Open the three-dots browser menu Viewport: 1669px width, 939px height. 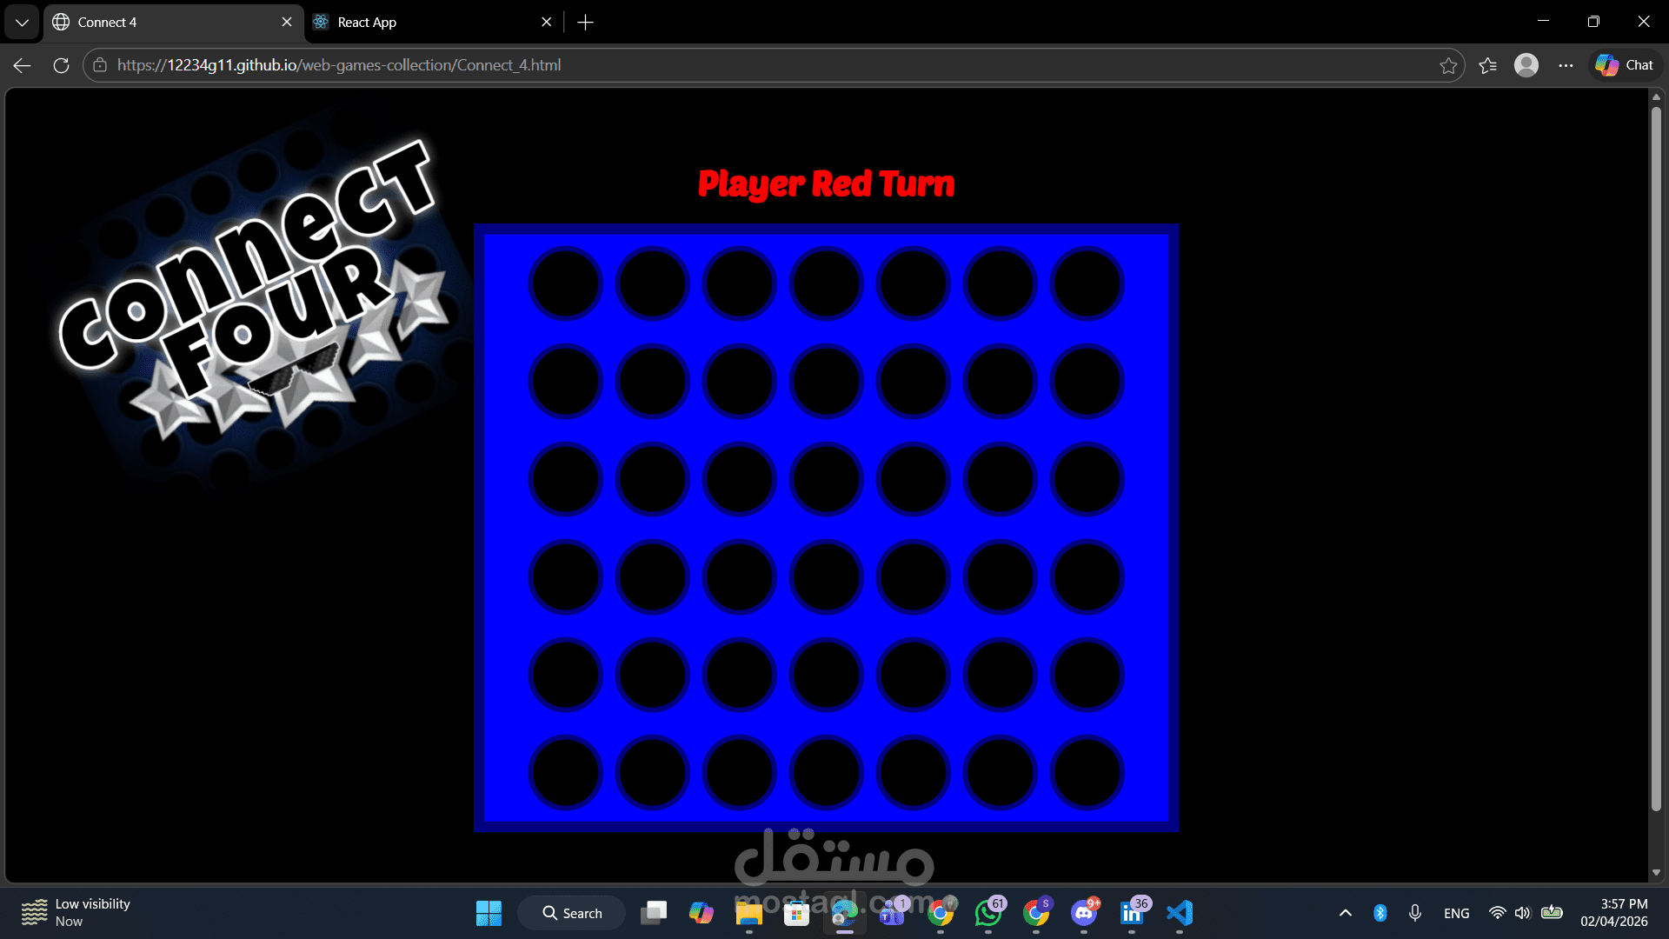pyautogui.click(x=1566, y=65)
